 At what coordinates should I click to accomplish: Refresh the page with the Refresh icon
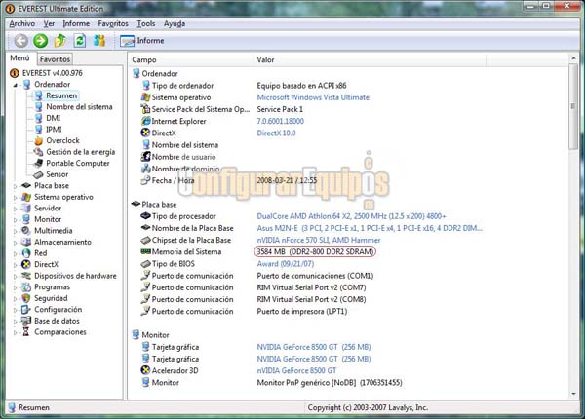[80, 41]
